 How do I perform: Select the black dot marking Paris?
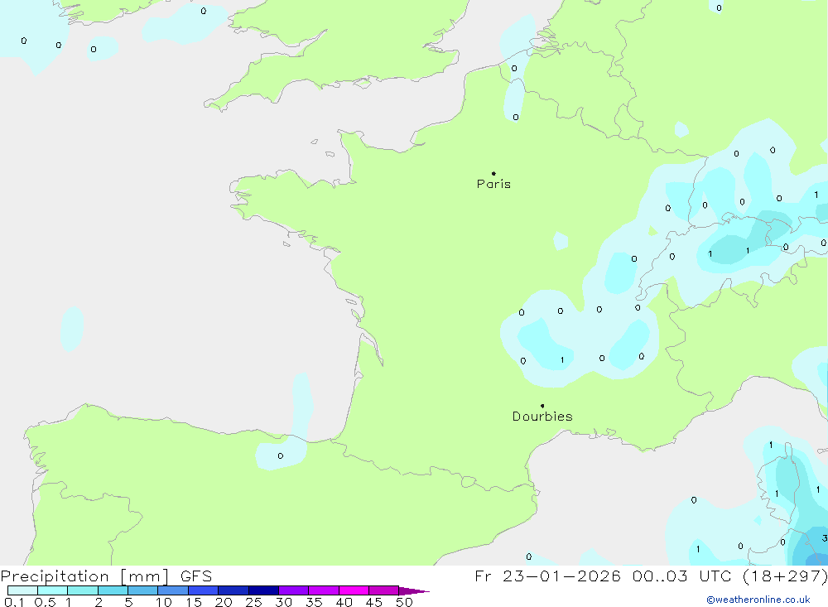point(493,173)
